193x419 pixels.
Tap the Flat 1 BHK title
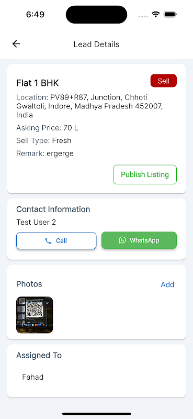point(38,83)
